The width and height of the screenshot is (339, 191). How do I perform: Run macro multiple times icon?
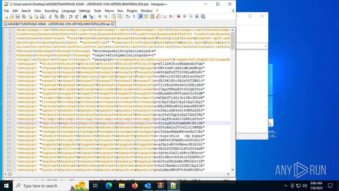[x=197, y=16]
